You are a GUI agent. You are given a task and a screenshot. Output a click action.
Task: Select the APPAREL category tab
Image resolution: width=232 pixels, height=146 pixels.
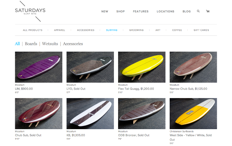[60, 30]
